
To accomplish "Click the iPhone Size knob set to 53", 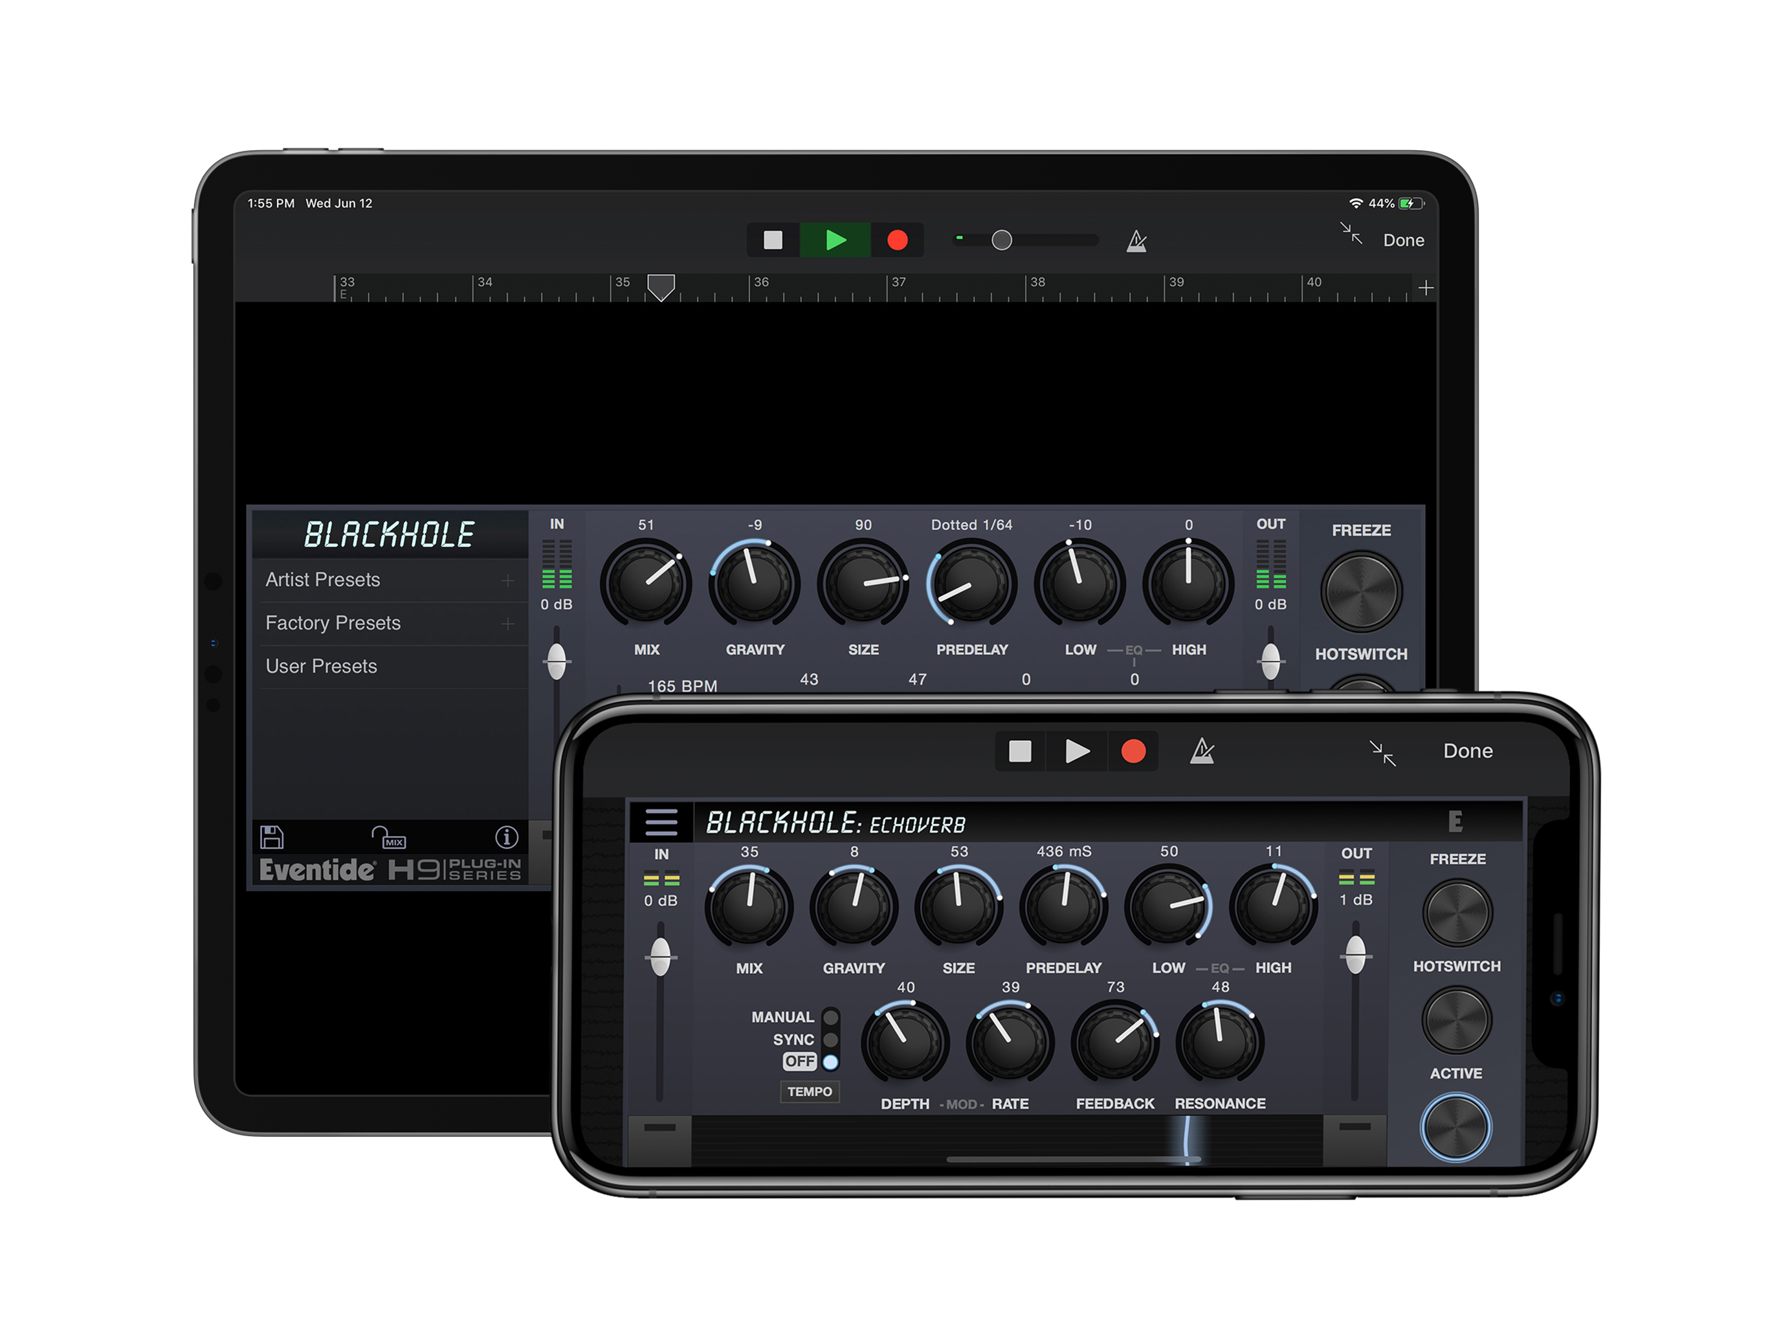I will 958,907.
